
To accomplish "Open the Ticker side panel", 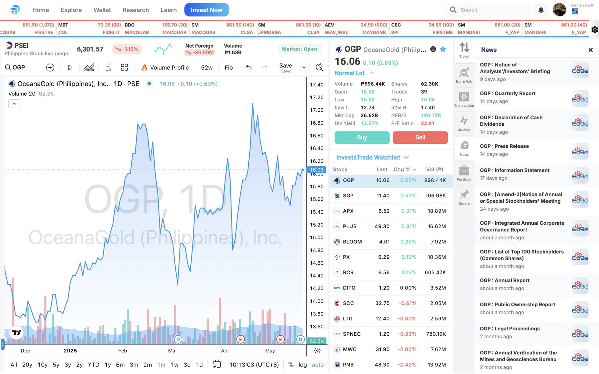I will coord(464,50).
